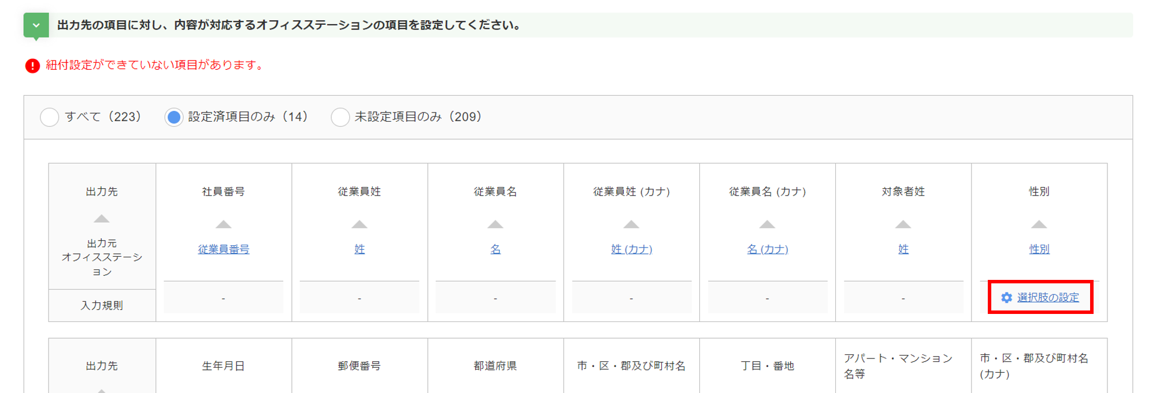Screen dimensions: 1156x393
Task: Select the すべて (223) radio button
Action: [50, 117]
